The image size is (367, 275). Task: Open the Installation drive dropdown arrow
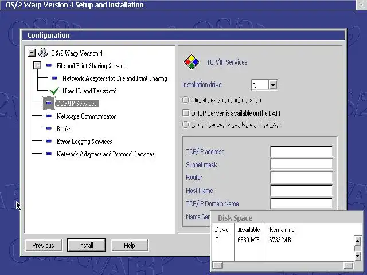click(x=273, y=85)
